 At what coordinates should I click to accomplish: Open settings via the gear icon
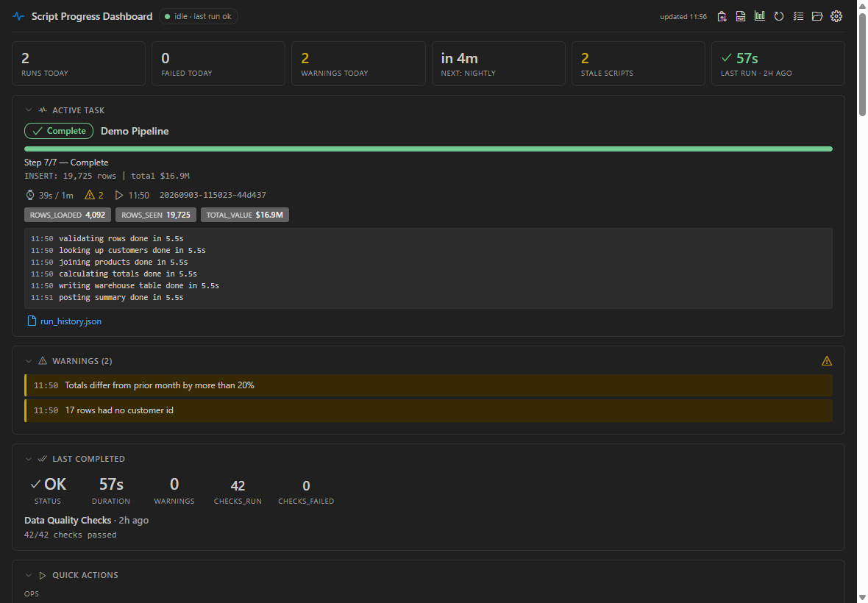pos(836,17)
